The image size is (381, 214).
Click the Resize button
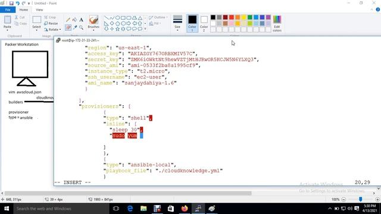(x=51, y=23)
